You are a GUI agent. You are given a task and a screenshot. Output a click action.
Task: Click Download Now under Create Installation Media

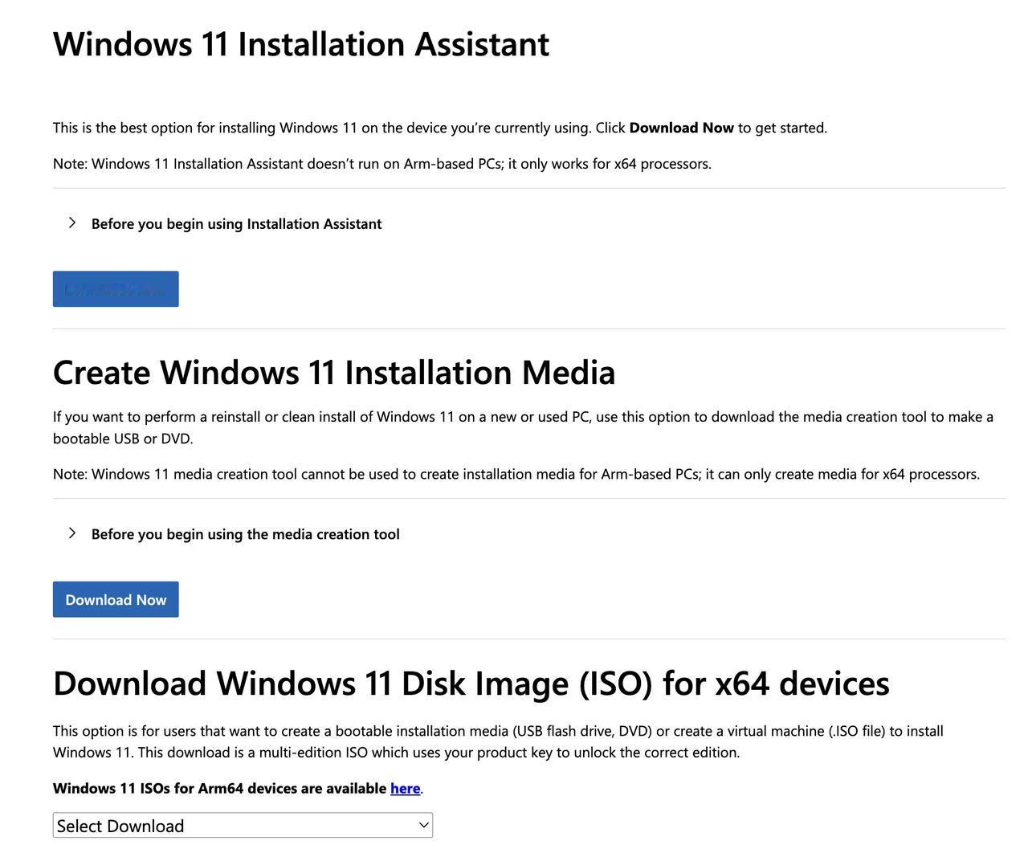116,599
